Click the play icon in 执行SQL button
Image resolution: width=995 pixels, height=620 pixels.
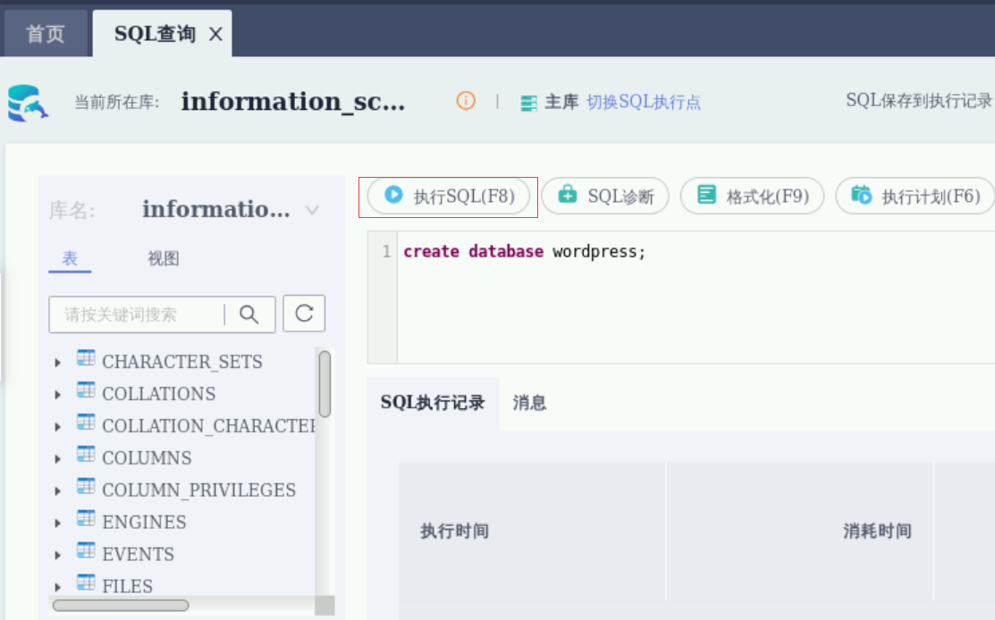[x=393, y=195]
